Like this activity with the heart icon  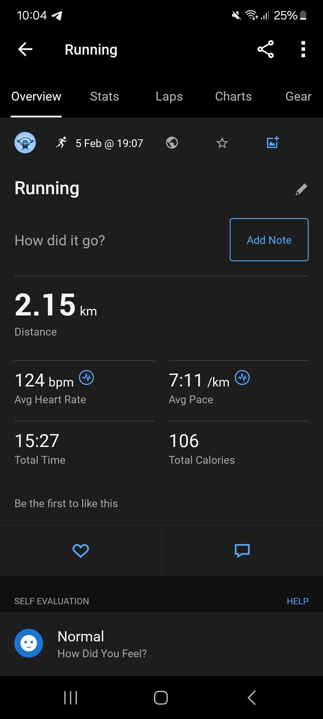pyautogui.click(x=81, y=550)
